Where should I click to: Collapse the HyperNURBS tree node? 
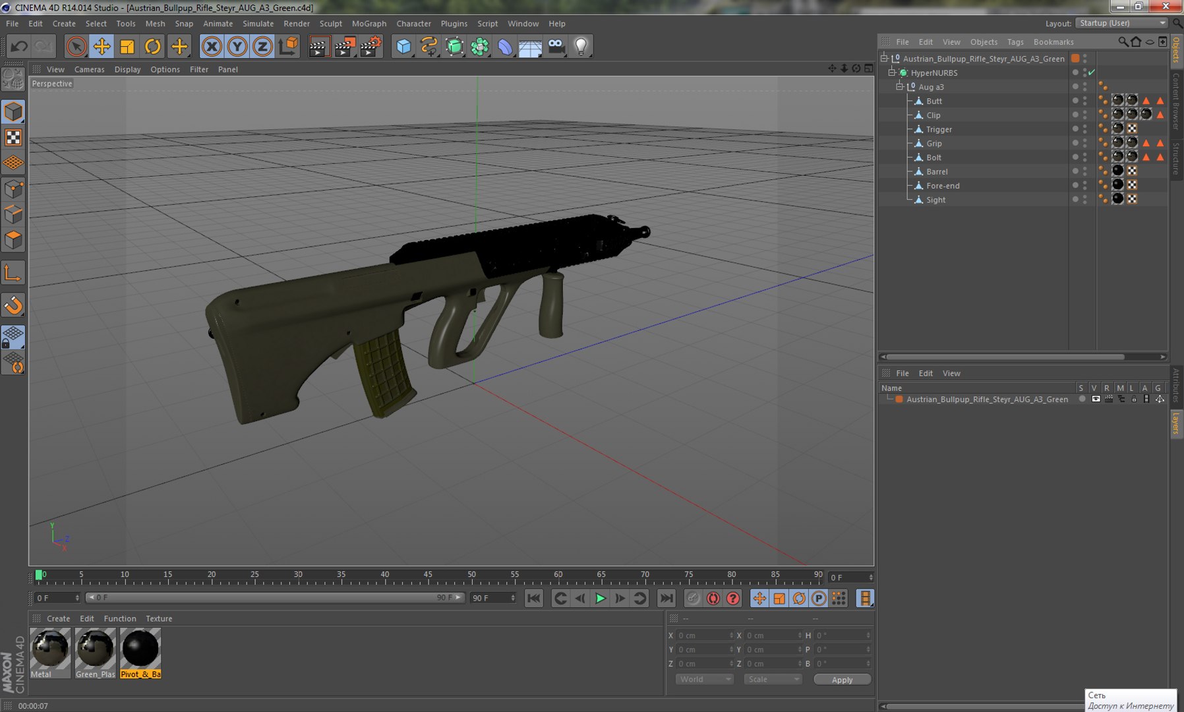coord(892,73)
